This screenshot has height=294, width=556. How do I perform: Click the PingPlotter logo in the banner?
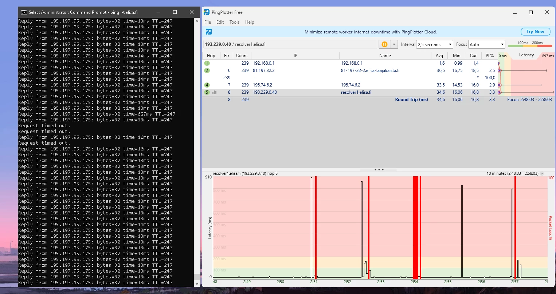coord(209,32)
